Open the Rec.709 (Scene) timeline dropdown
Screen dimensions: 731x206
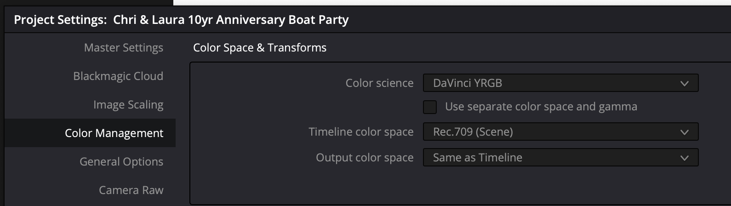tap(560, 132)
